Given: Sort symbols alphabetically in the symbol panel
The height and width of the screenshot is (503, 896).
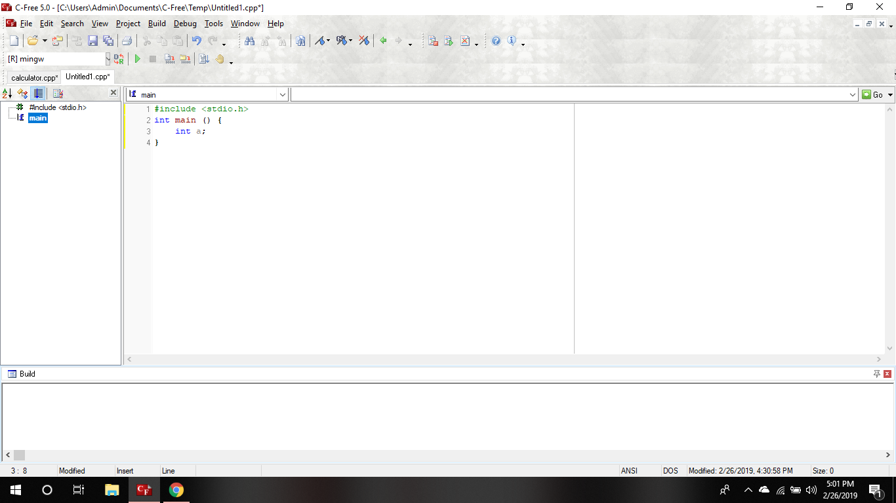Looking at the screenshot, I should [x=7, y=92].
